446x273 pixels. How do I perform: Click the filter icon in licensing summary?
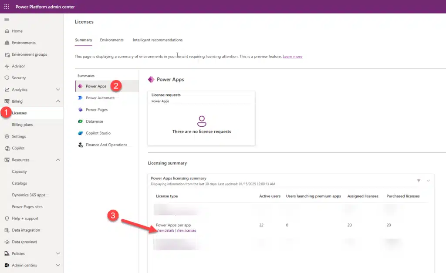(419, 180)
